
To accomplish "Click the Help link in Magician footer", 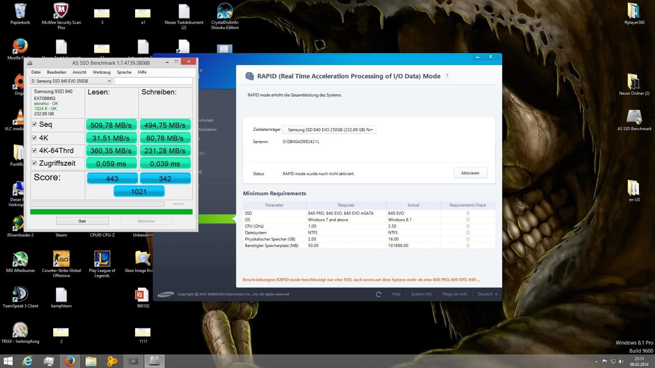I will pyautogui.click(x=396, y=294).
